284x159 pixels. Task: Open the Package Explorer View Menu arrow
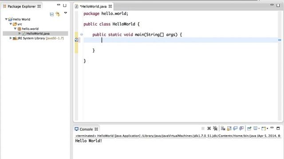(x=66, y=13)
